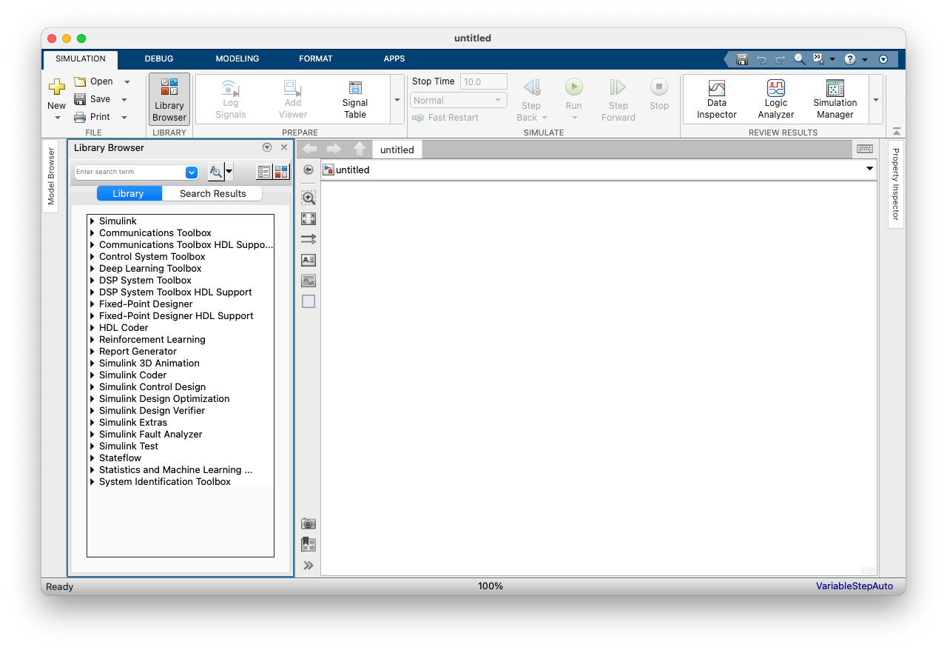Click the Fit to View icon
Screen dimensions: 947x650
pyautogui.click(x=309, y=218)
